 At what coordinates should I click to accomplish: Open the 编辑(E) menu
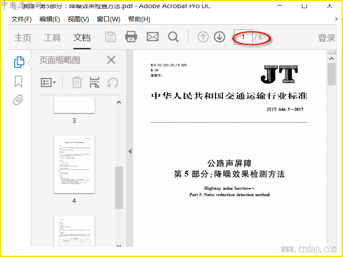[49, 19]
